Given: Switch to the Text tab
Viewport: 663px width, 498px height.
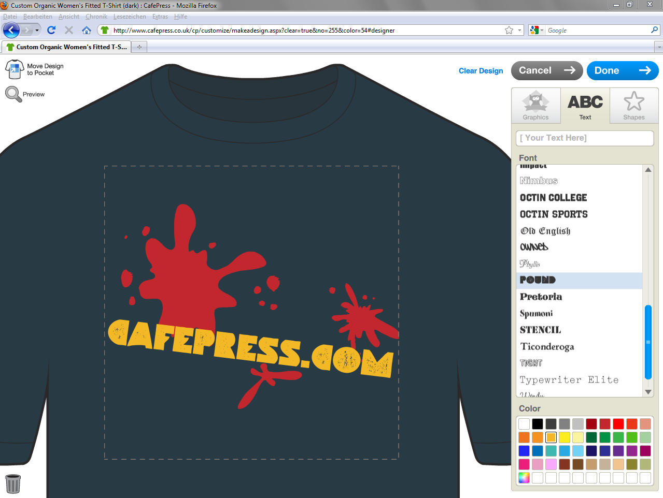Looking at the screenshot, I should pyautogui.click(x=585, y=105).
